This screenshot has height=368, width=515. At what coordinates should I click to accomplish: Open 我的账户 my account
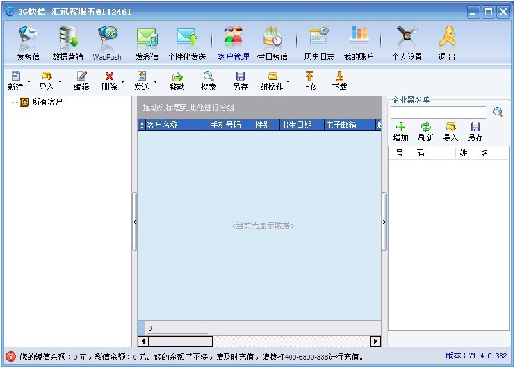(x=359, y=44)
